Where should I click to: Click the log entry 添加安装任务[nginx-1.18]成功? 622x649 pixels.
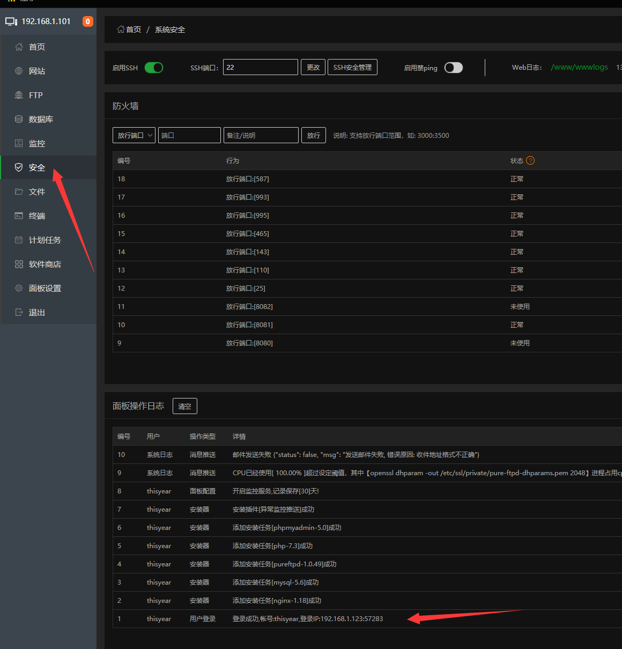click(367, 601)
